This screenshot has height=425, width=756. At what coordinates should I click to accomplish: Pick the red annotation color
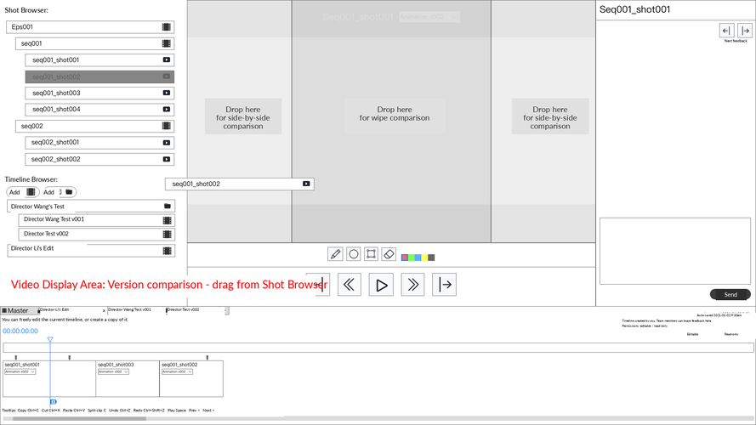pos(405,258)
